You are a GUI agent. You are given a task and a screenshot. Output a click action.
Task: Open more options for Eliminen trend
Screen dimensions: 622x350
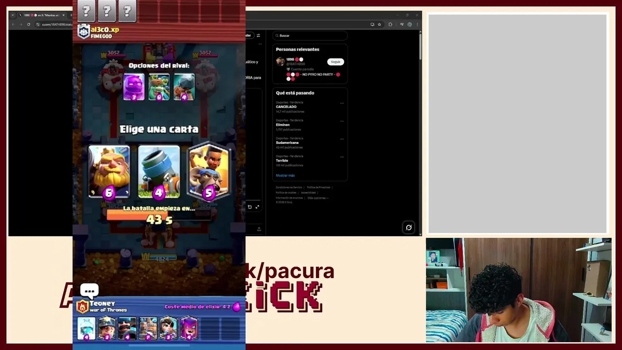(x=342, y=121)
